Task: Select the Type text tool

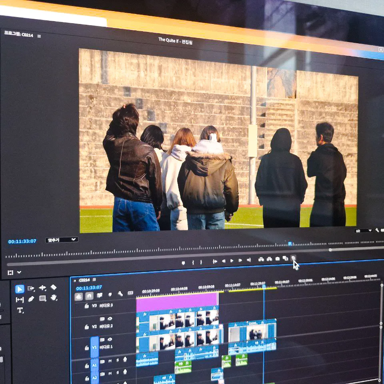Action: click(x=20, y=310)
